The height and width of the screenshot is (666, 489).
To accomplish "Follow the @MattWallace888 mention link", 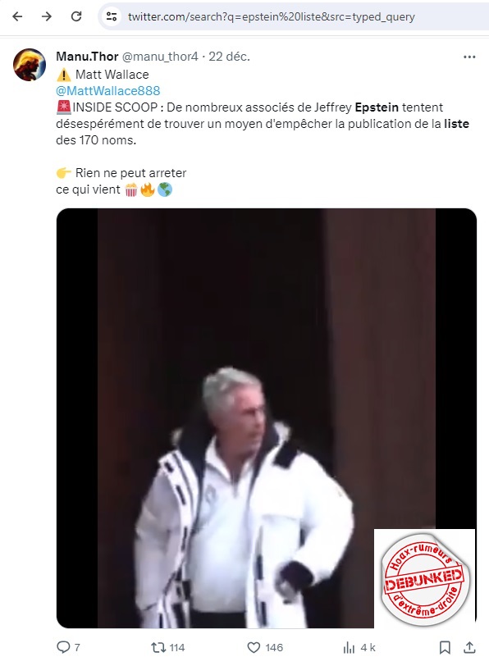I will 108,90.
